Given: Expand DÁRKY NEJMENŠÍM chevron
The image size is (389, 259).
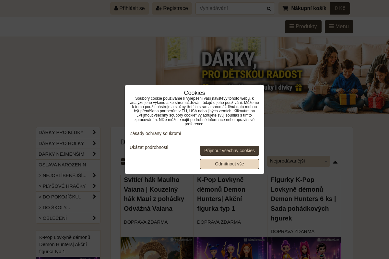Looking at the screenshot, I should tap(94, 154).
